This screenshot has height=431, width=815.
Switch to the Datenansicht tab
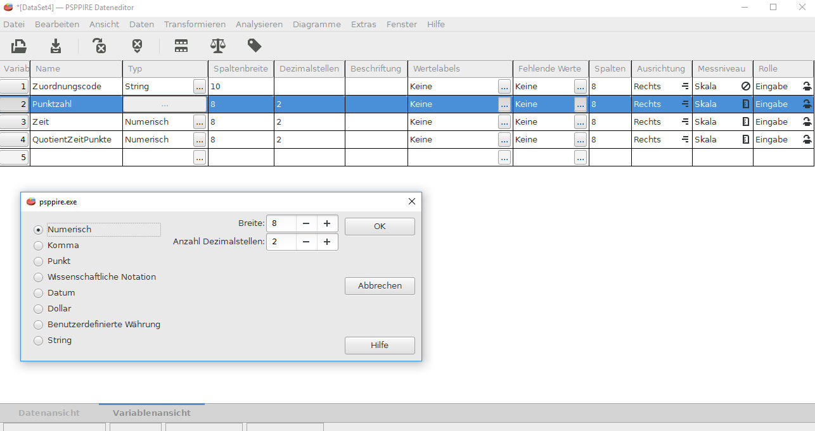pos(49,413)
